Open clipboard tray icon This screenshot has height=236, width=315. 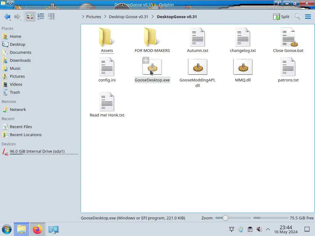pos(250,229)
